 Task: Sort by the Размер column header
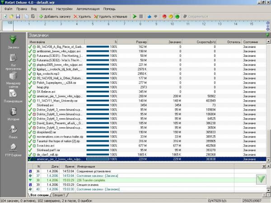pyautogui.click(x=133, y=42)
